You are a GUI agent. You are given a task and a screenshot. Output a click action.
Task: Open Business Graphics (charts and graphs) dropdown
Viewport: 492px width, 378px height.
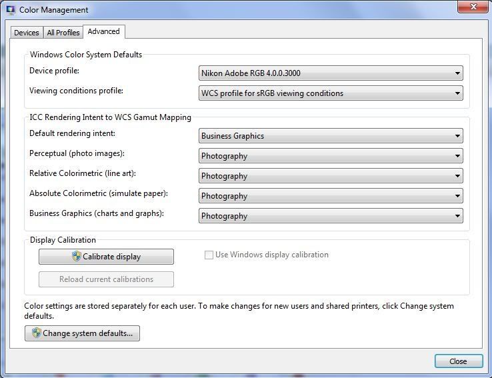(x=331, y=216)
